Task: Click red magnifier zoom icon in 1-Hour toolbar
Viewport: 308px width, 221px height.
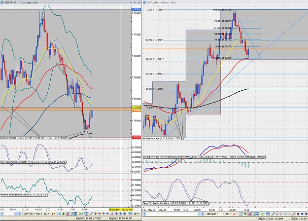Action: click(293, 214)
